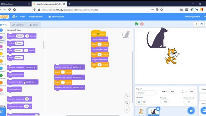206x116 pixels.
Task: Select the yellow Events category circle
Action: click(x=1, y=54)
